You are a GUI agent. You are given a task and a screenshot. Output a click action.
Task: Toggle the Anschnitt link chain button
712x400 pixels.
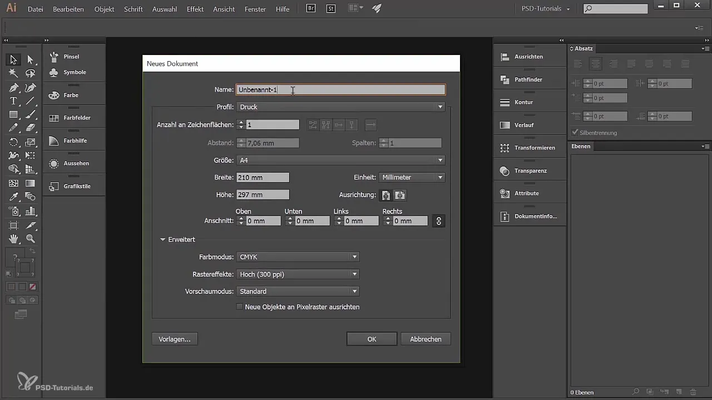tap(439, 221)
